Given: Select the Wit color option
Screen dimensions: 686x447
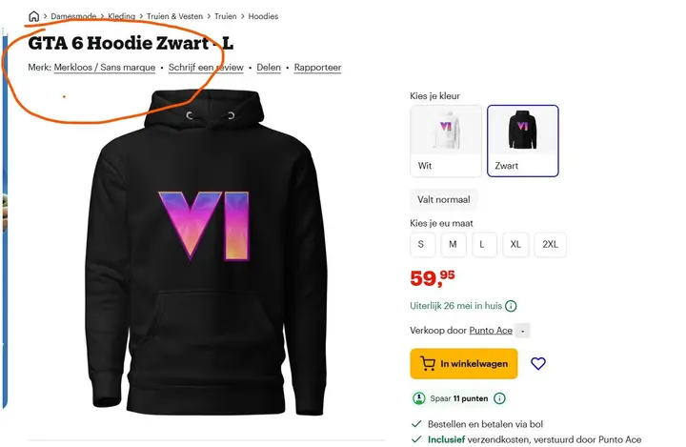Looking at the screenshot, I should click(446, 141).
